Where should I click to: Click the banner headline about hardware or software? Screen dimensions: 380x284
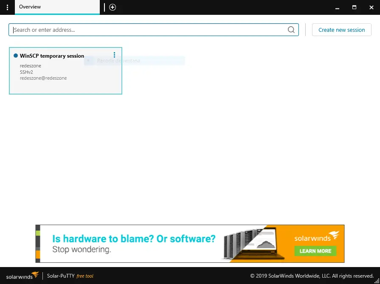(x=134, y=239)
